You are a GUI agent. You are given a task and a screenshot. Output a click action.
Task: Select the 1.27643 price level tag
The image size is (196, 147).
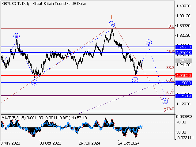184,53
